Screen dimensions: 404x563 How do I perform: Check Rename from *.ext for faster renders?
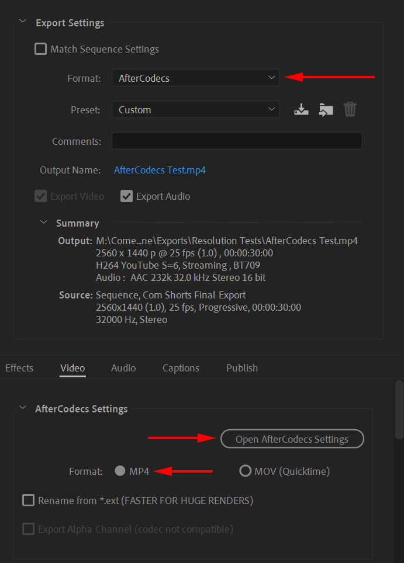(28, 500)
